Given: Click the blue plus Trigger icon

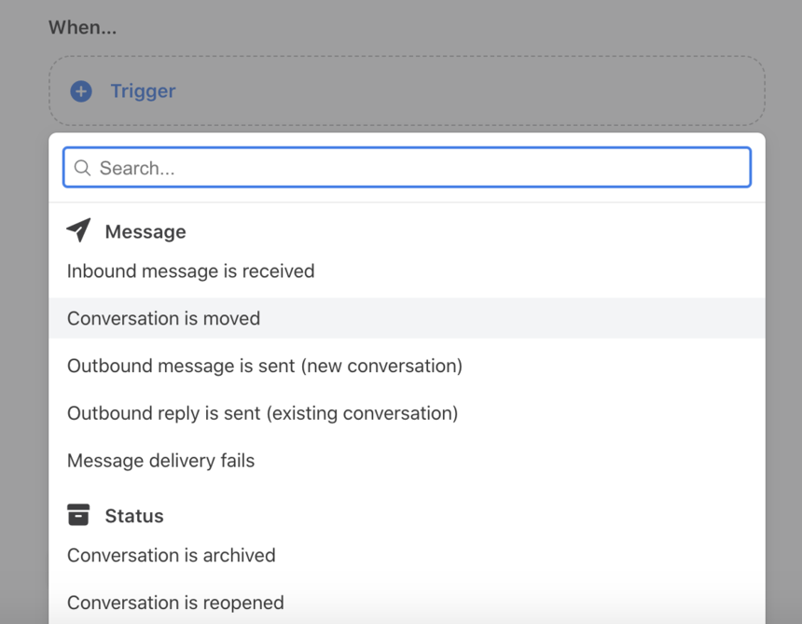Looking at the screenshot, I should coord(81,91).
